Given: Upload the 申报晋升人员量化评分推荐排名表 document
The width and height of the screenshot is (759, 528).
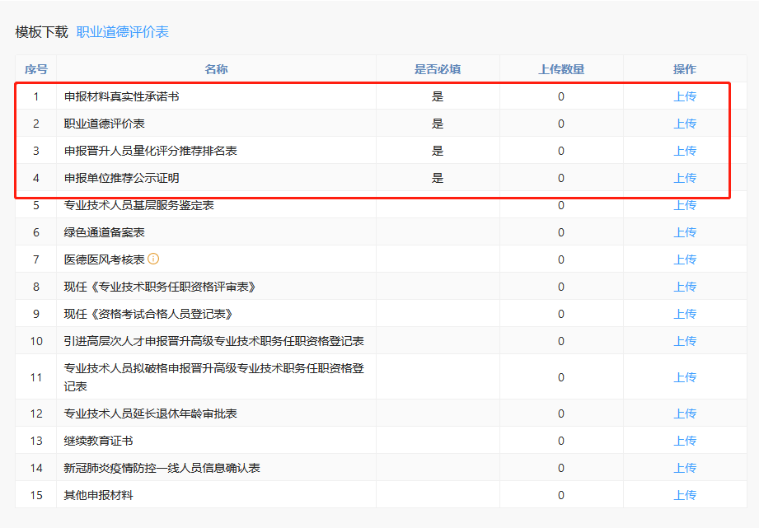Looking at the screenshot, I should pos(685,151).
